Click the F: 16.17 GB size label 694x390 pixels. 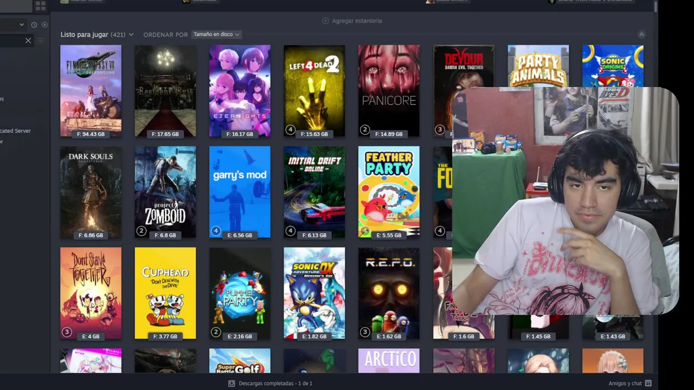(240, 134)
